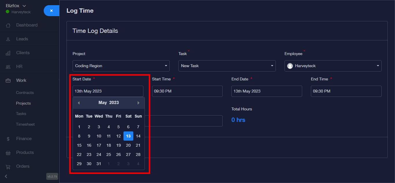
Task: Click the Finance dollar icon
Action: pyautogui.click(x=8, y=139)
